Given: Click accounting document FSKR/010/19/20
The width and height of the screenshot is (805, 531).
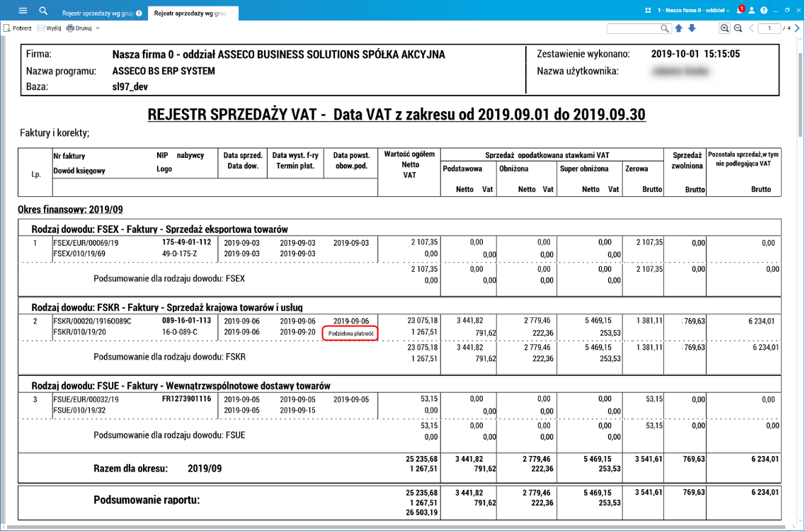Looking at the screenshot, I should click(x=79, y=332).
